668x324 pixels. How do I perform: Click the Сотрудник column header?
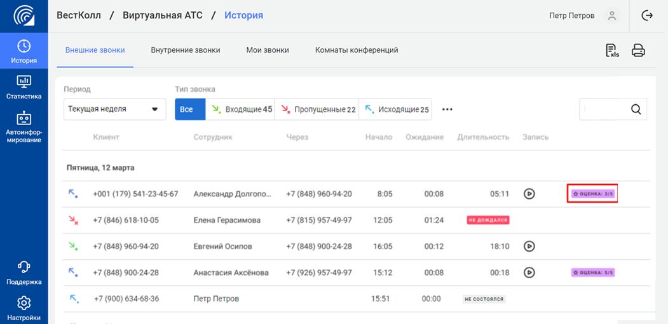pos(212,137)
